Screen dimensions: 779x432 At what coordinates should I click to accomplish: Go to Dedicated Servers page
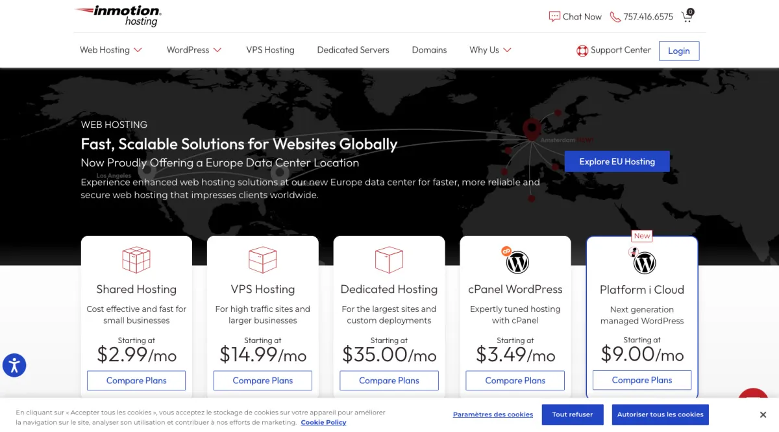click(x=353, y=50)
